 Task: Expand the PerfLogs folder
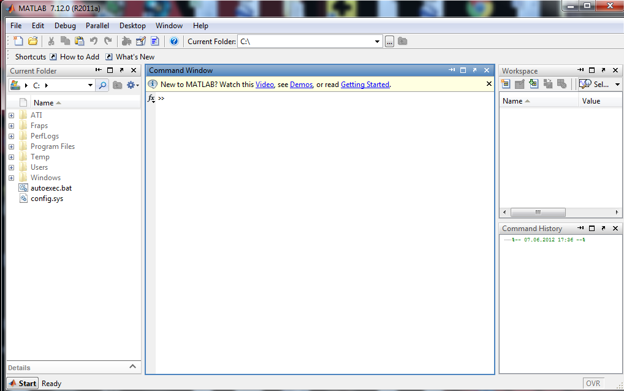[11, 136]
